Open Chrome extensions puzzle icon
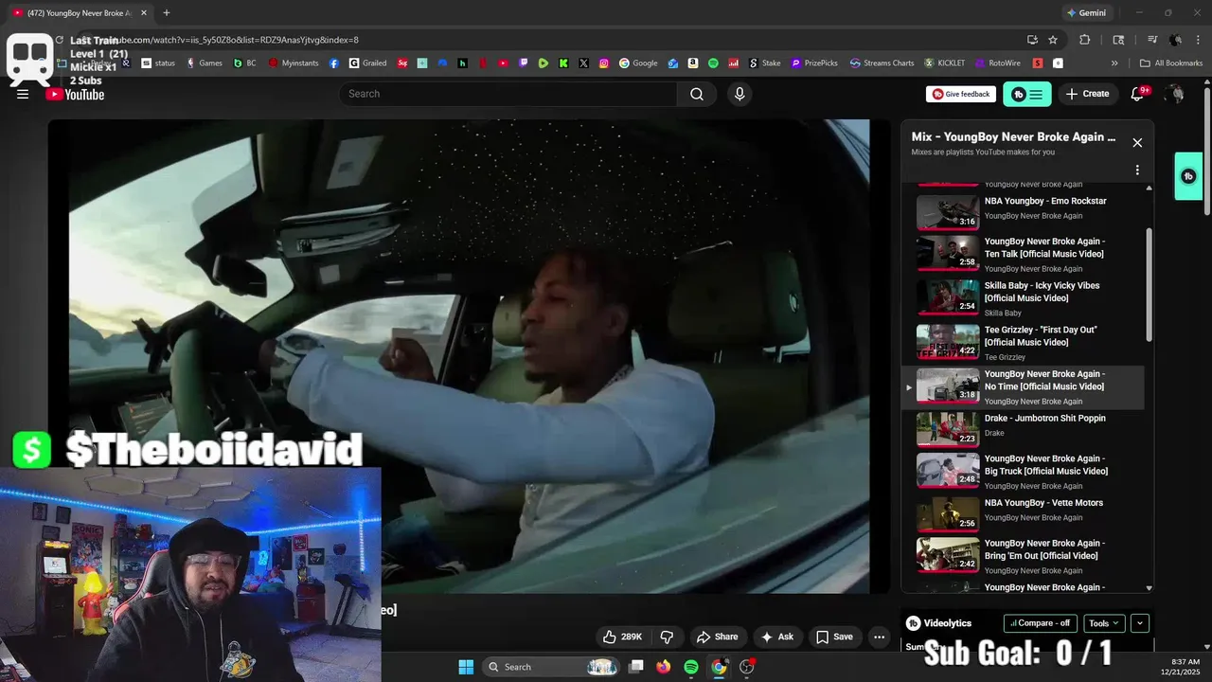 [1085, 40]
